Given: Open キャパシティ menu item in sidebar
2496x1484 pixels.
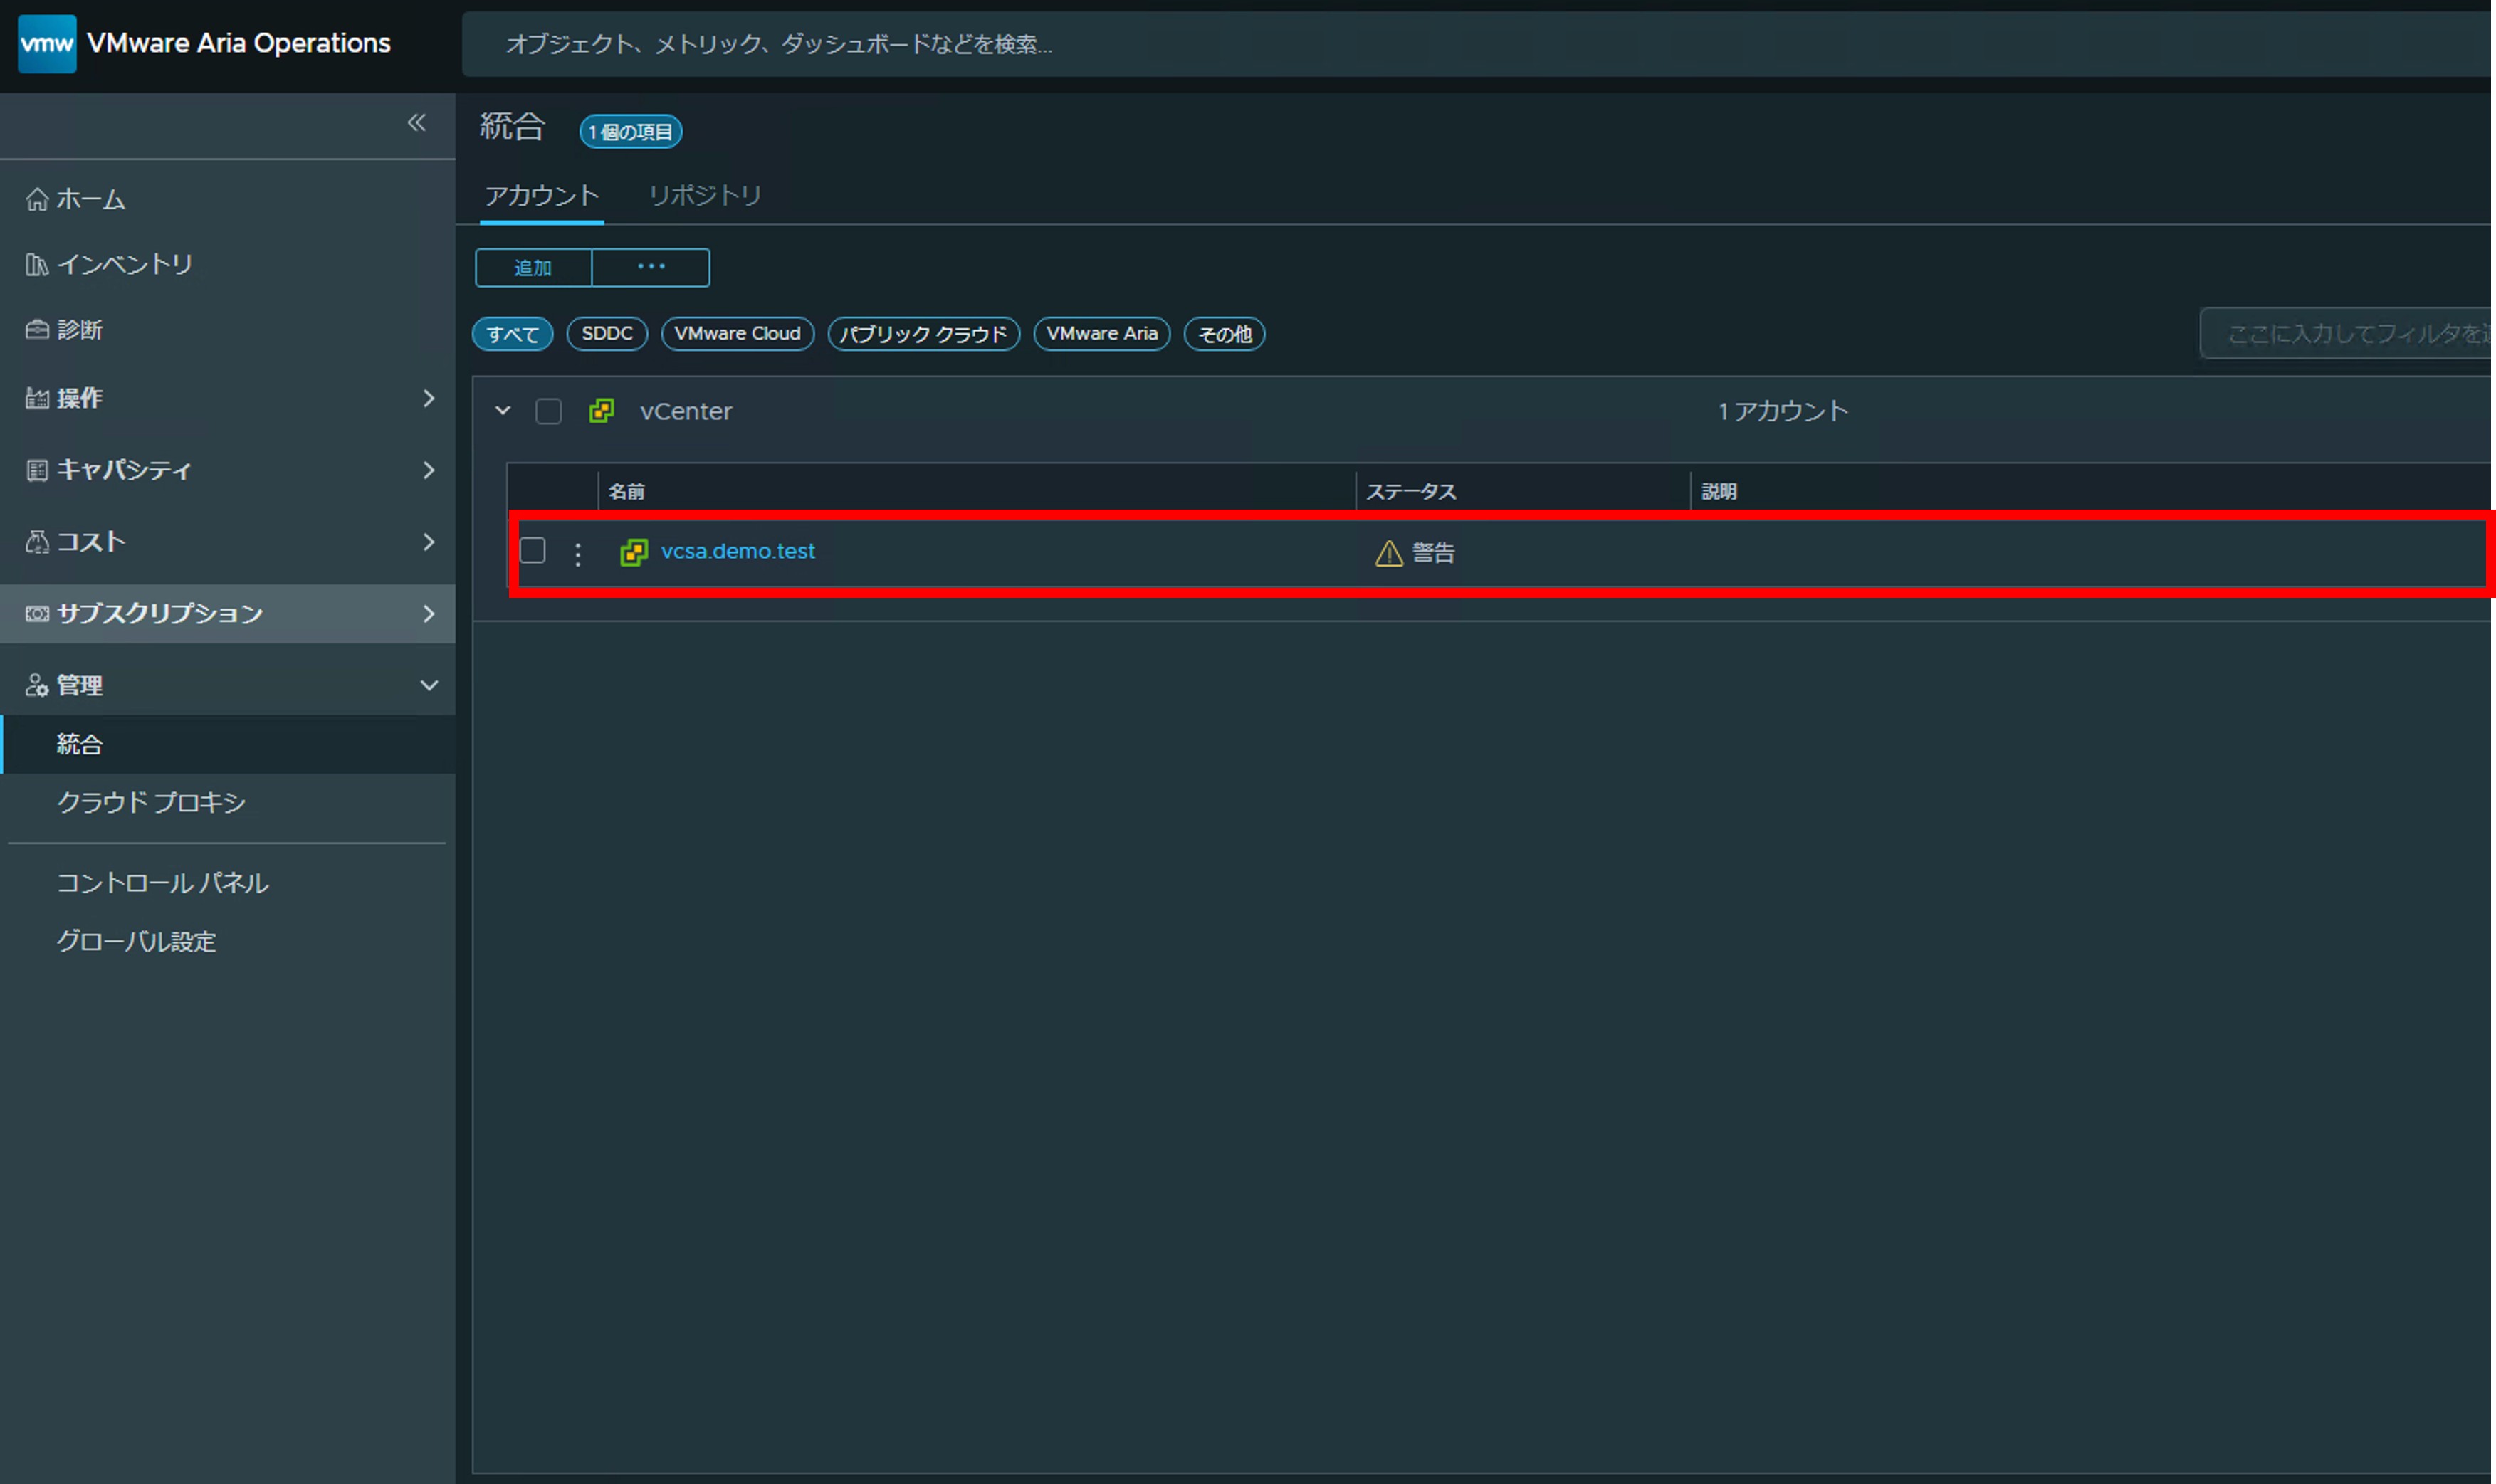Looking at the screenshot, I should (x=228, y=470).
